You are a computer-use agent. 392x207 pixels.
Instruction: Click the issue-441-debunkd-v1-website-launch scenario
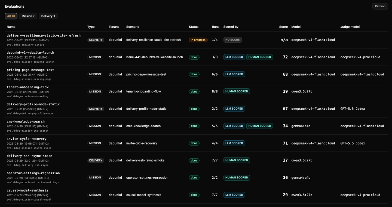[155, 57]
